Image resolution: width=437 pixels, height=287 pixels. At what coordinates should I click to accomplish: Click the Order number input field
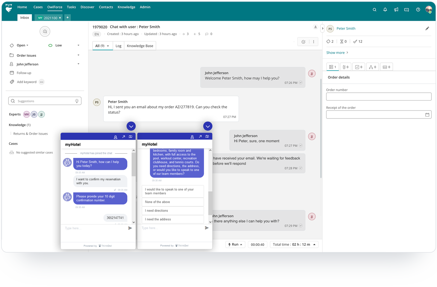[x=378, y=97]
